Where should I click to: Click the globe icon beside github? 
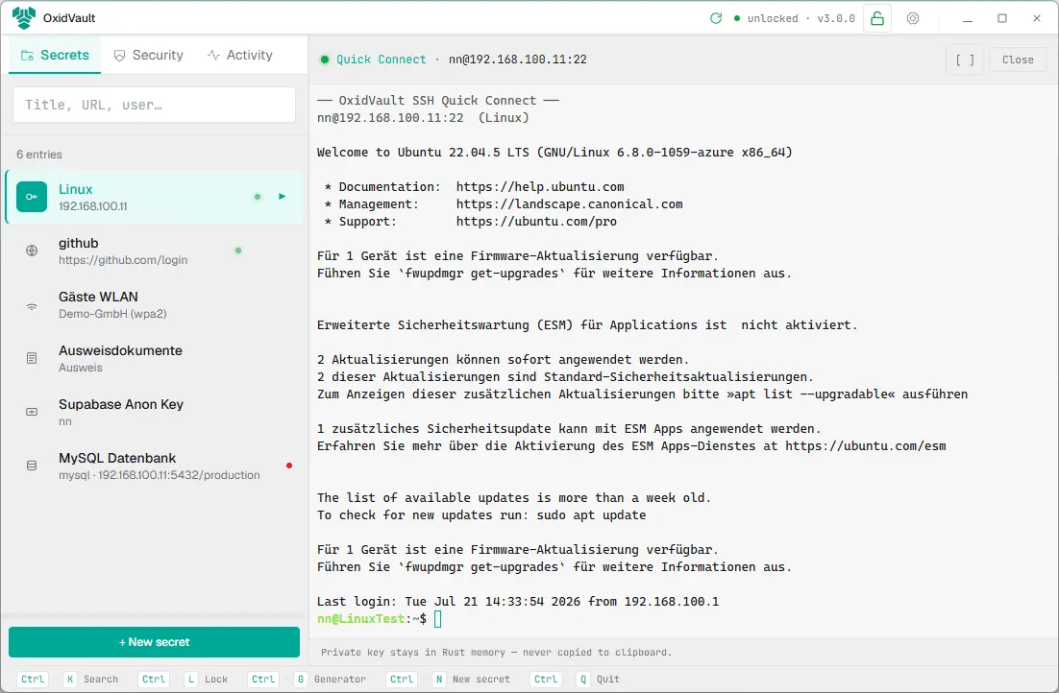click(32, 251)
